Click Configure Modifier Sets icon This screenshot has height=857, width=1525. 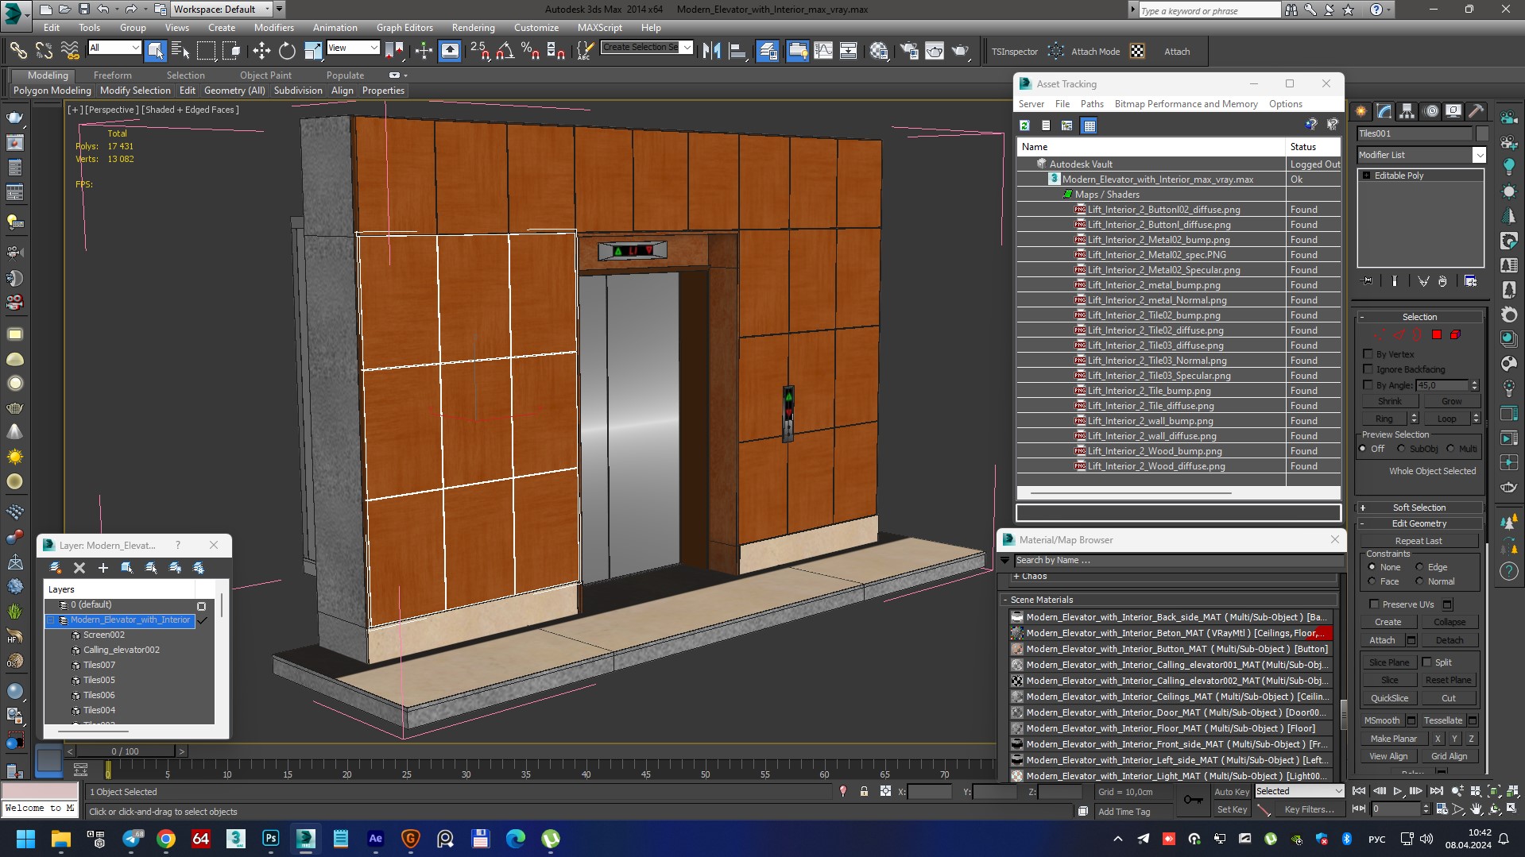tap(1470, 281)
